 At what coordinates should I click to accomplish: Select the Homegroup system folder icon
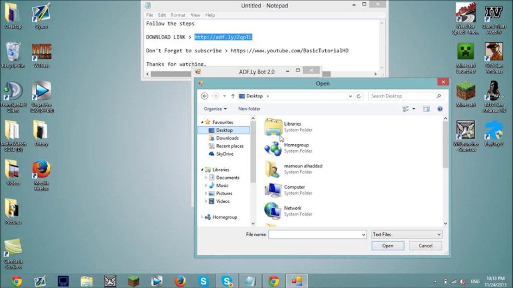tap(273, 148)
